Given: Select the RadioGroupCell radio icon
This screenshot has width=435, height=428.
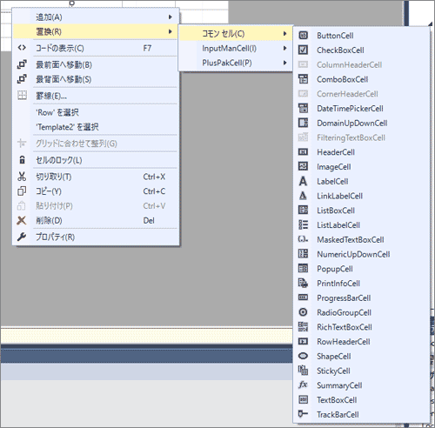Looking at the screenshot, I should coord(303,312).
